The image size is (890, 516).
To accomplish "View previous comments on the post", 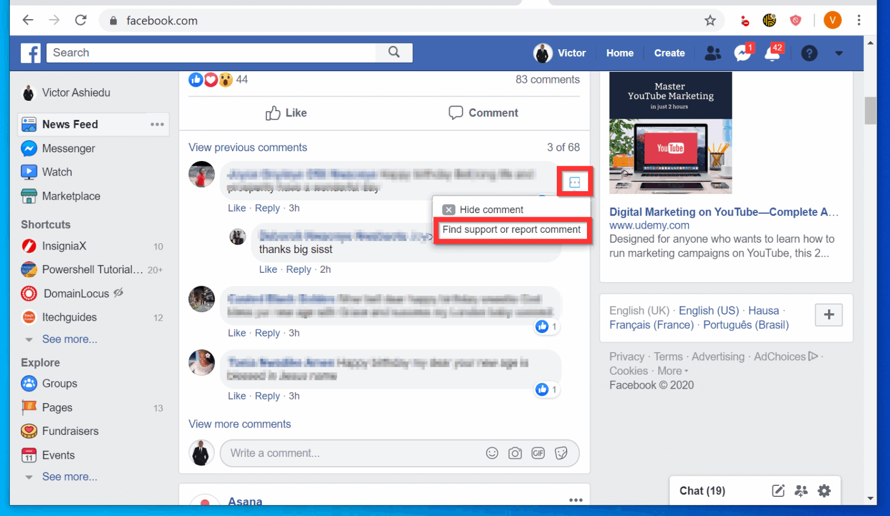I will (247, 147).
